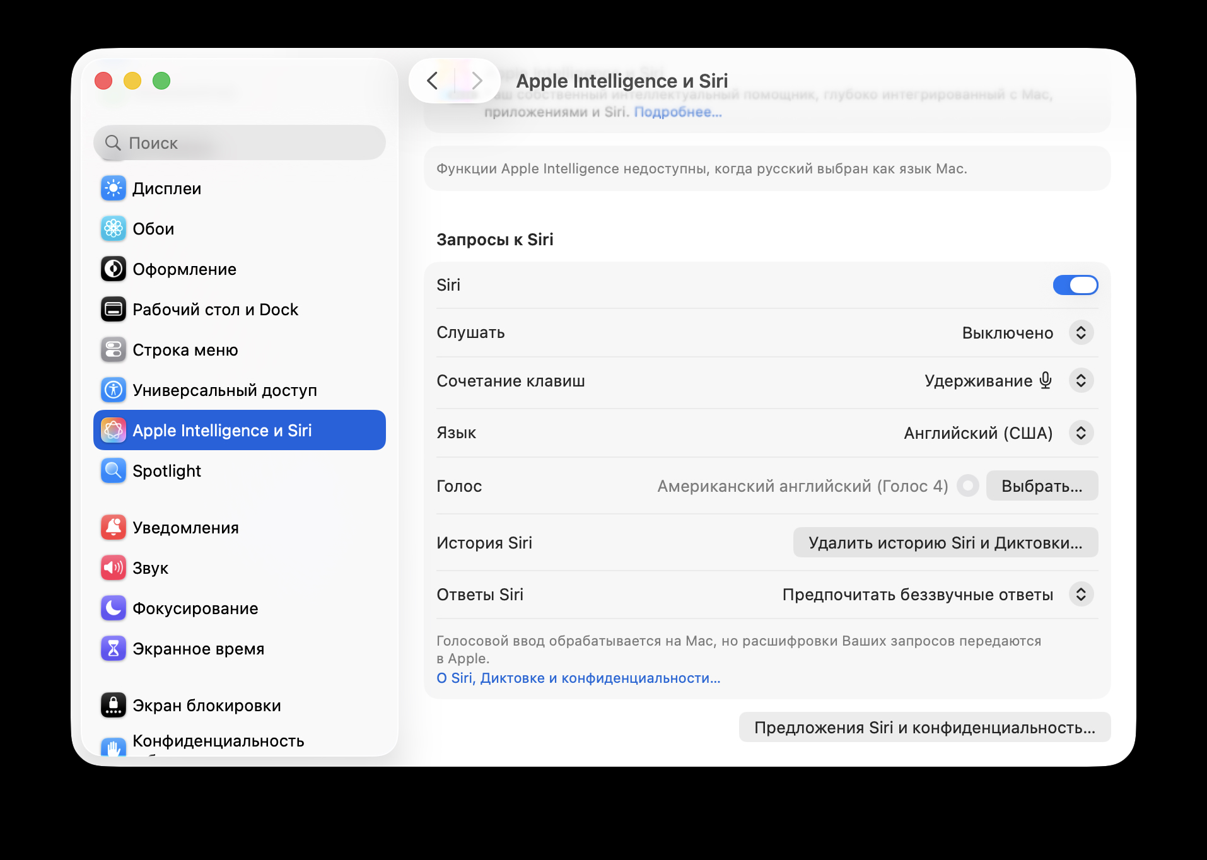Open Дисплеи in the sidebar
This screenshot has width=1207, height=860.
240,189
